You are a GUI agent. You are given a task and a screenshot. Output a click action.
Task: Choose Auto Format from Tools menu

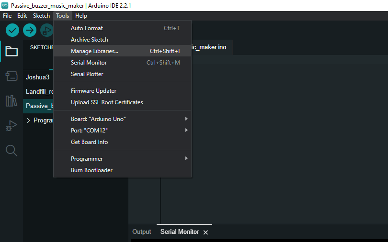122,28
